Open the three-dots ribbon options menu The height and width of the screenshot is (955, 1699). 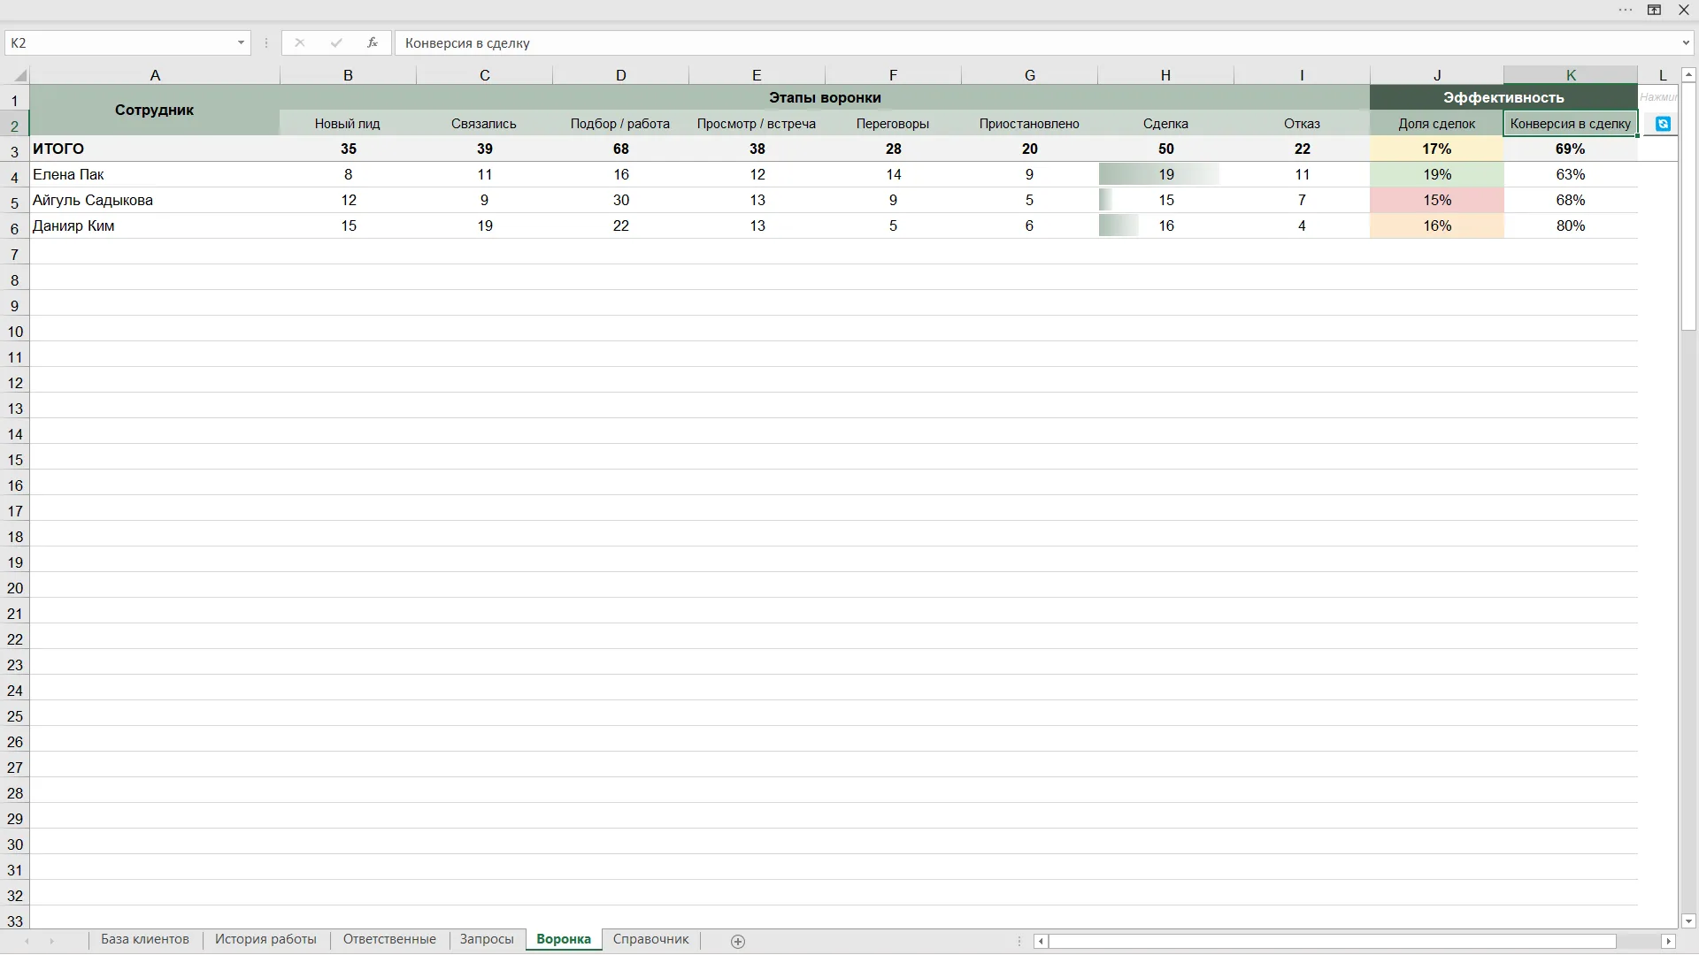[x=1625, y=10]
